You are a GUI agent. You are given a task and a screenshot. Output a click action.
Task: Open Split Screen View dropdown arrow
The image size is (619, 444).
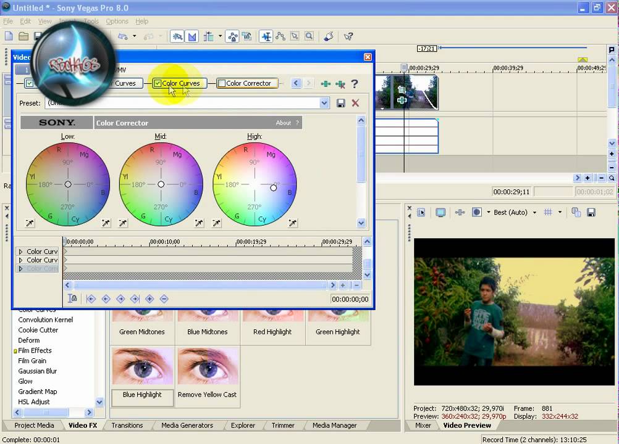(488, 213)
